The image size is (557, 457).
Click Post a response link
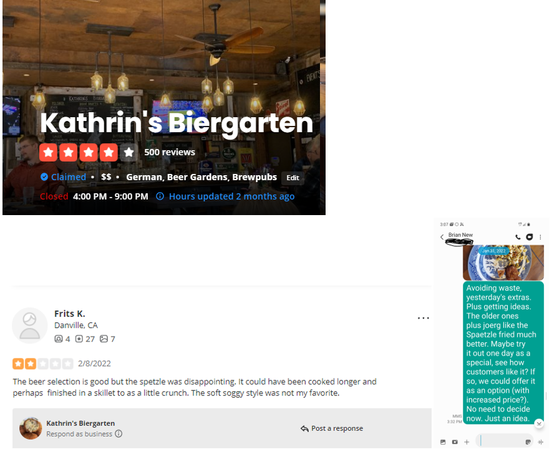pyautogui.click(x=332, y=428)
